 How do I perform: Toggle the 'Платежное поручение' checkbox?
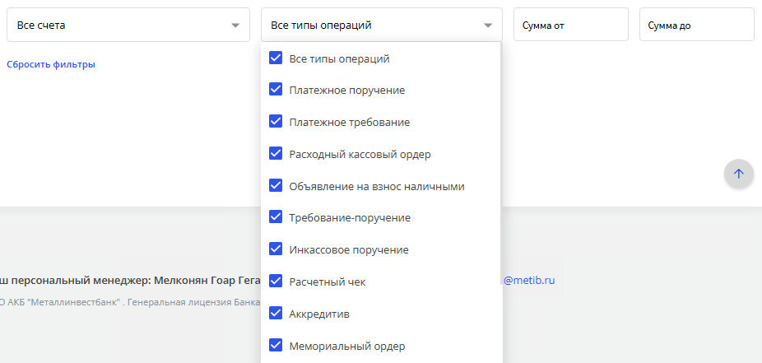(276, 90)
